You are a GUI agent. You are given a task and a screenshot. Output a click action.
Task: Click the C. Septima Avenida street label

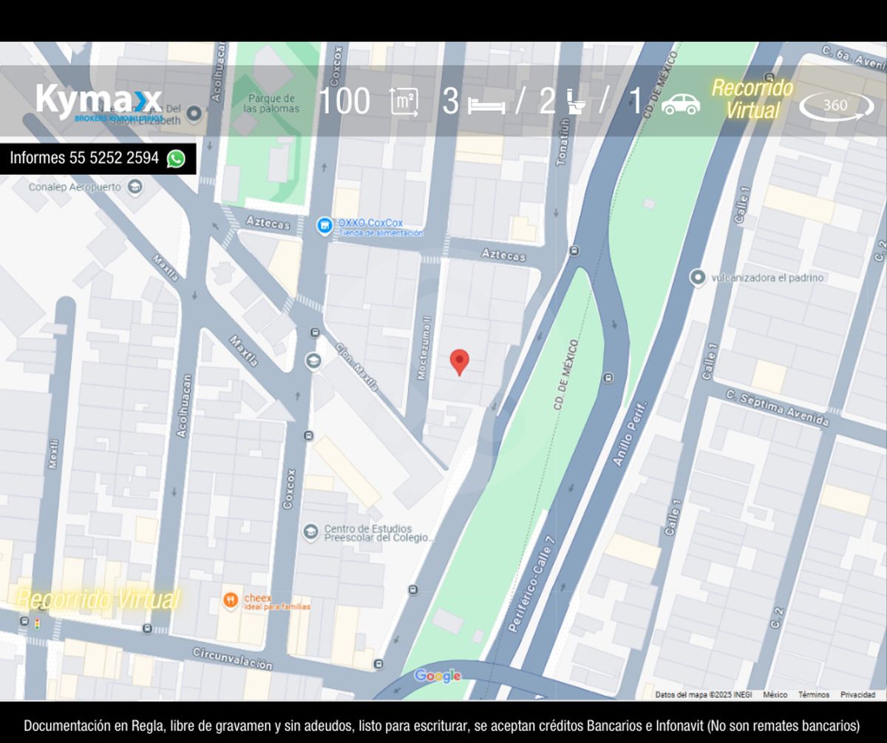[778, 408]
